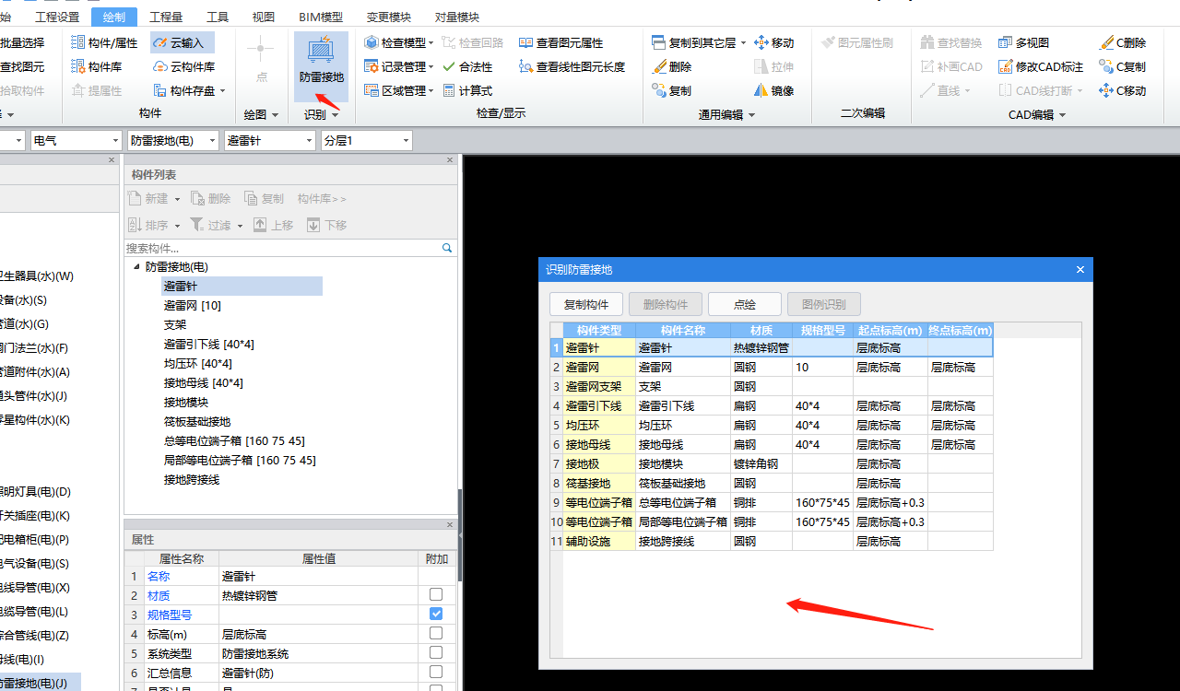Open 构件库 from the ribbon

point(96,66)
